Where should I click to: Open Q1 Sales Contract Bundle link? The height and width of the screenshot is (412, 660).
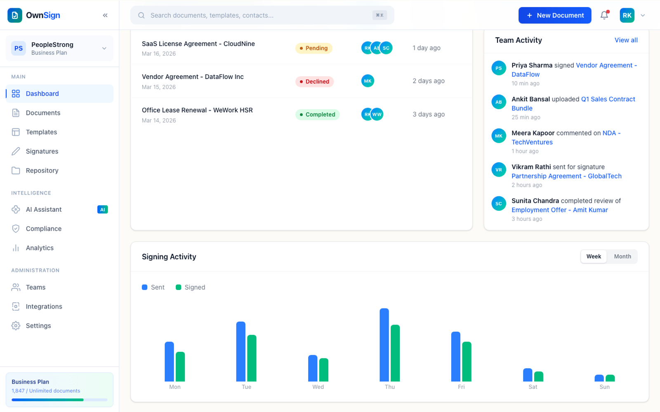573,103
